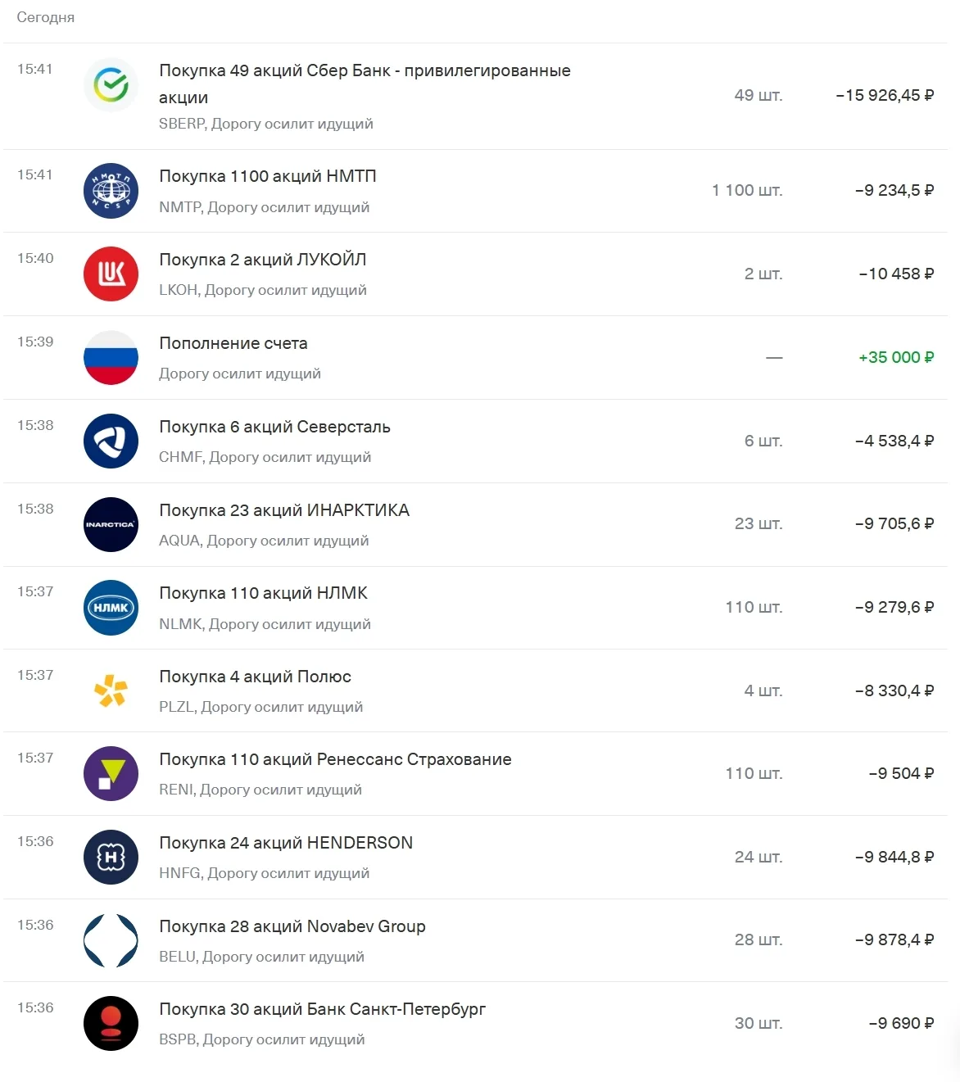Click the yellow Полюс logo icon
The image size is (960, 1082).
111,690
